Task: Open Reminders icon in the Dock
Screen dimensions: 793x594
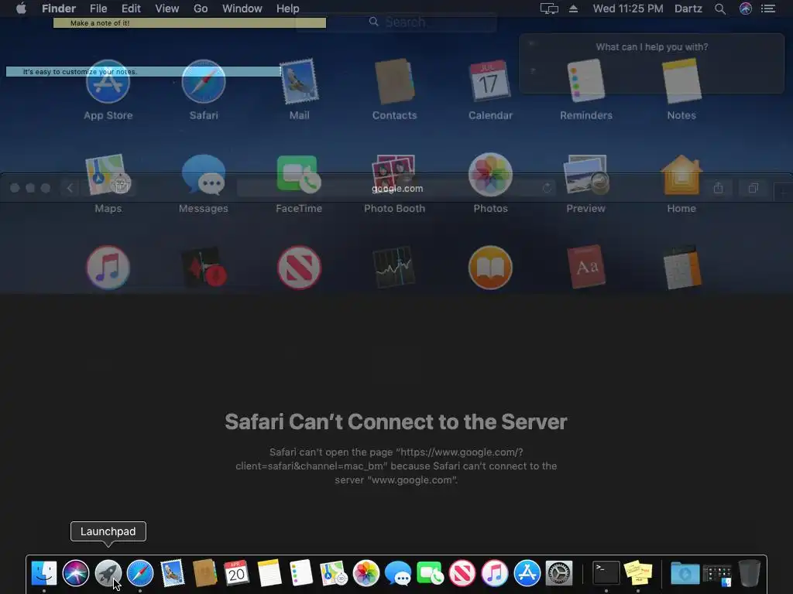Action: click(x=301, y=573)
